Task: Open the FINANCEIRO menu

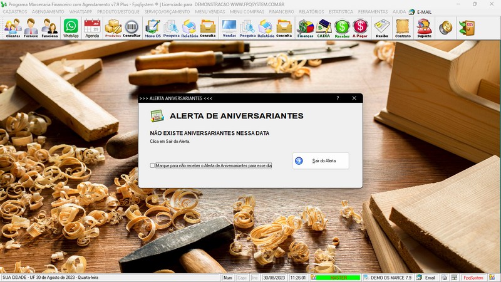Action: (x=281, y=12)
